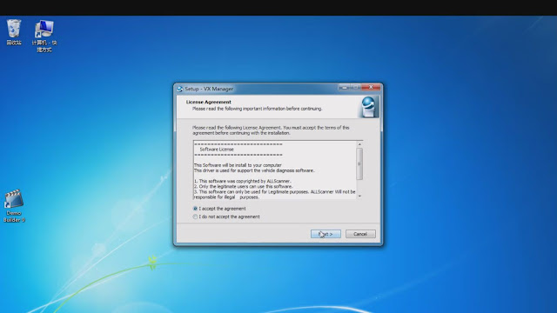Minimize the Setup - VX Manager window
This screenshot has height=313, width=557.
pyautogui.click(x=344, y=87)
